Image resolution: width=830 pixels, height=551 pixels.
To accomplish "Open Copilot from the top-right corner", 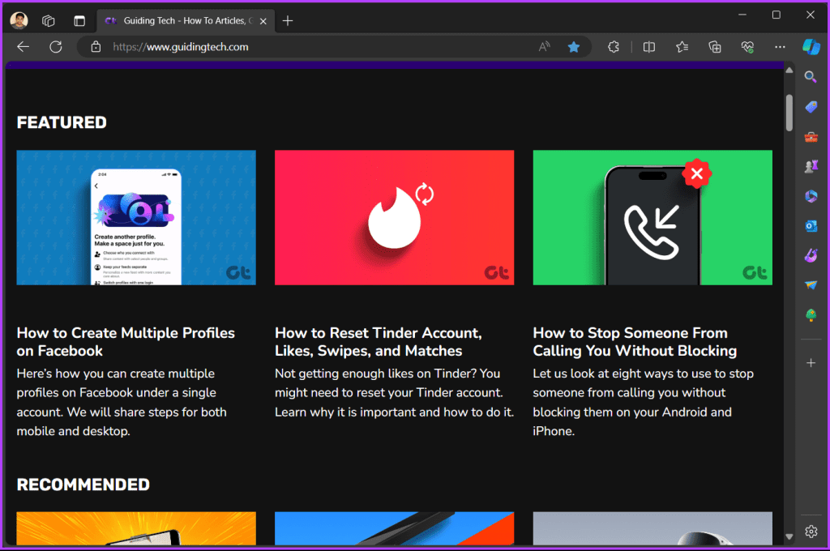I will click(x=811, y=47).
